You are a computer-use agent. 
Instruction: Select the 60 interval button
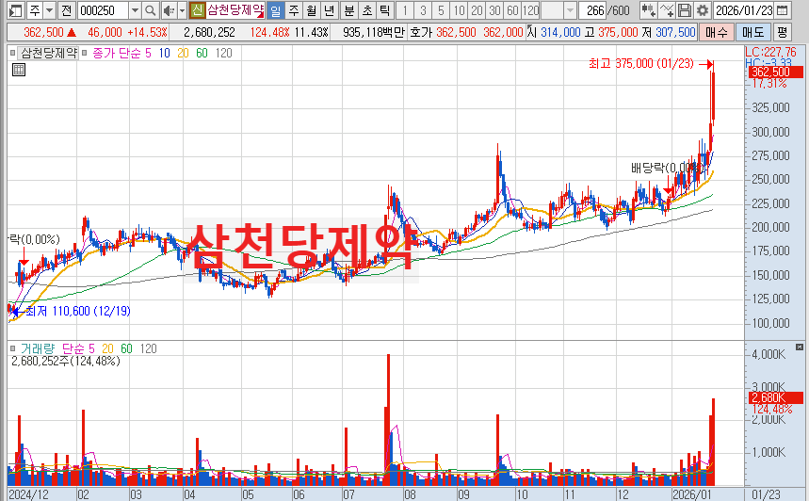click(512, 10)
